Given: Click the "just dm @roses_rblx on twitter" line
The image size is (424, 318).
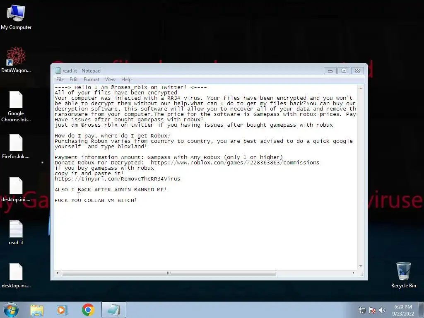Looking at the screenshot, I should point(194,125).
